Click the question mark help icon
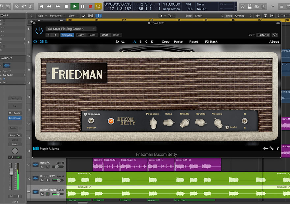This screenshot has width=290, height=204. point(278,149)
